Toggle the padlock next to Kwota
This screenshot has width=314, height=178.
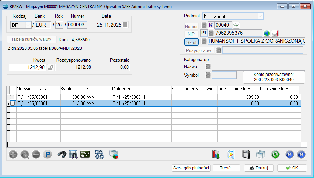click(x=51, y=67)
